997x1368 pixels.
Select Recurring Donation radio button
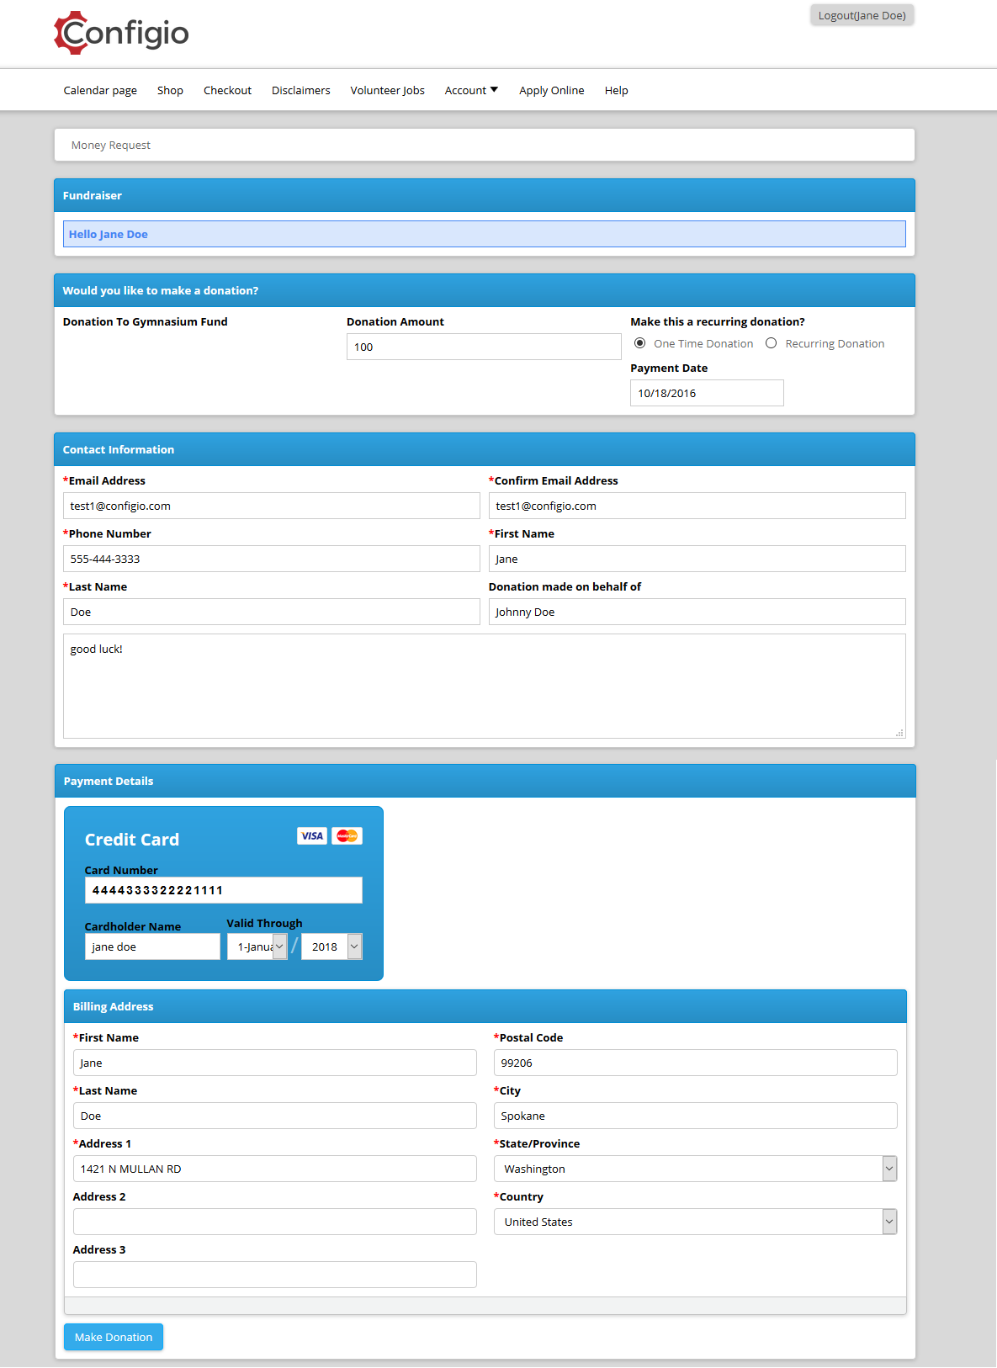point(772,343)
